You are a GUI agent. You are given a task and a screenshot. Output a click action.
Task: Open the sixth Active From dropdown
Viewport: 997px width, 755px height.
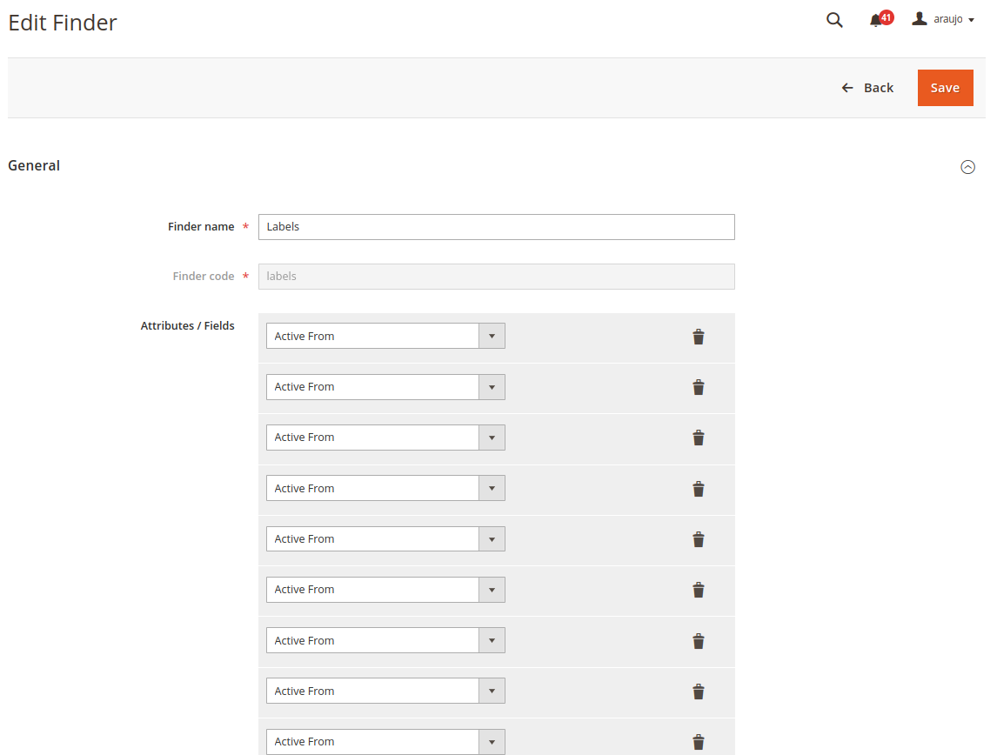385,589
